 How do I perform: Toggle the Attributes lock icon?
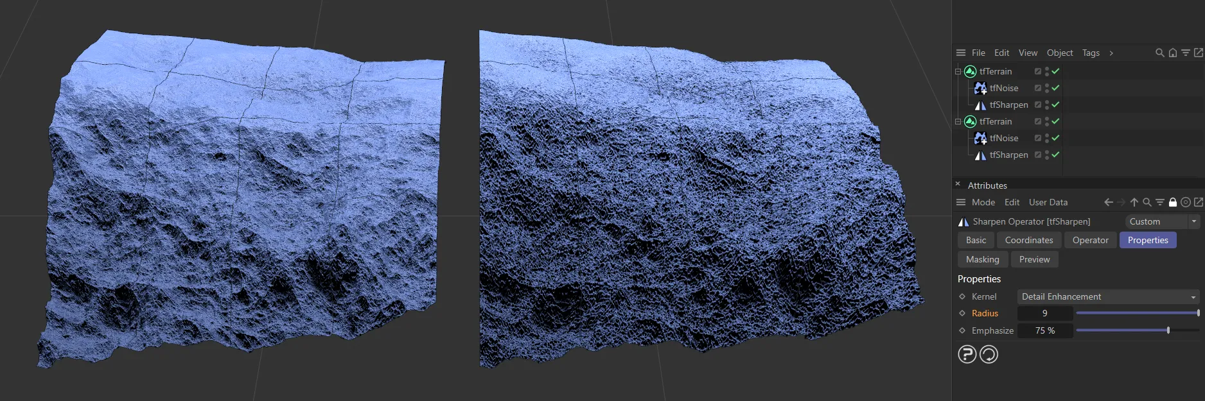(1173, 202)
